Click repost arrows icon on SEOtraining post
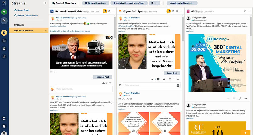The width and height of the screenshot is (253, 135). coord(240,98)
